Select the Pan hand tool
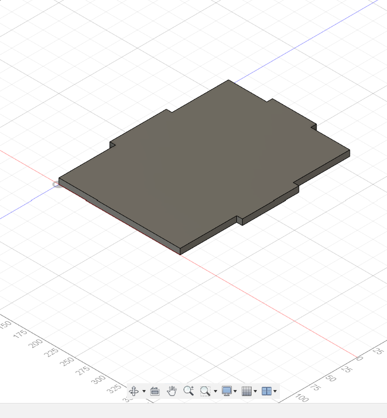This screenshot has height=418, width=387. (172, 391)
